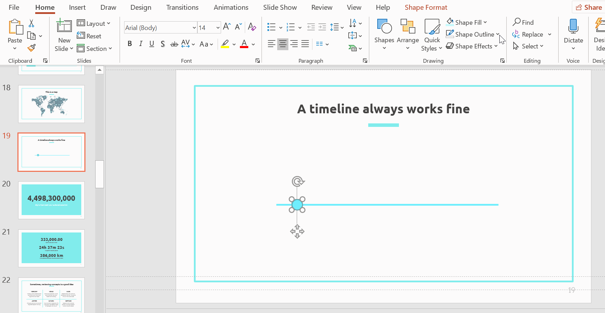Open the font name dropdown

pos(194,28)
